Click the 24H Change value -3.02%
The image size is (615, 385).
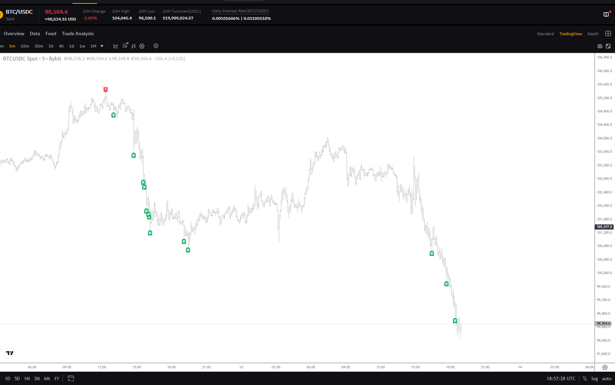tap(90, 18)
